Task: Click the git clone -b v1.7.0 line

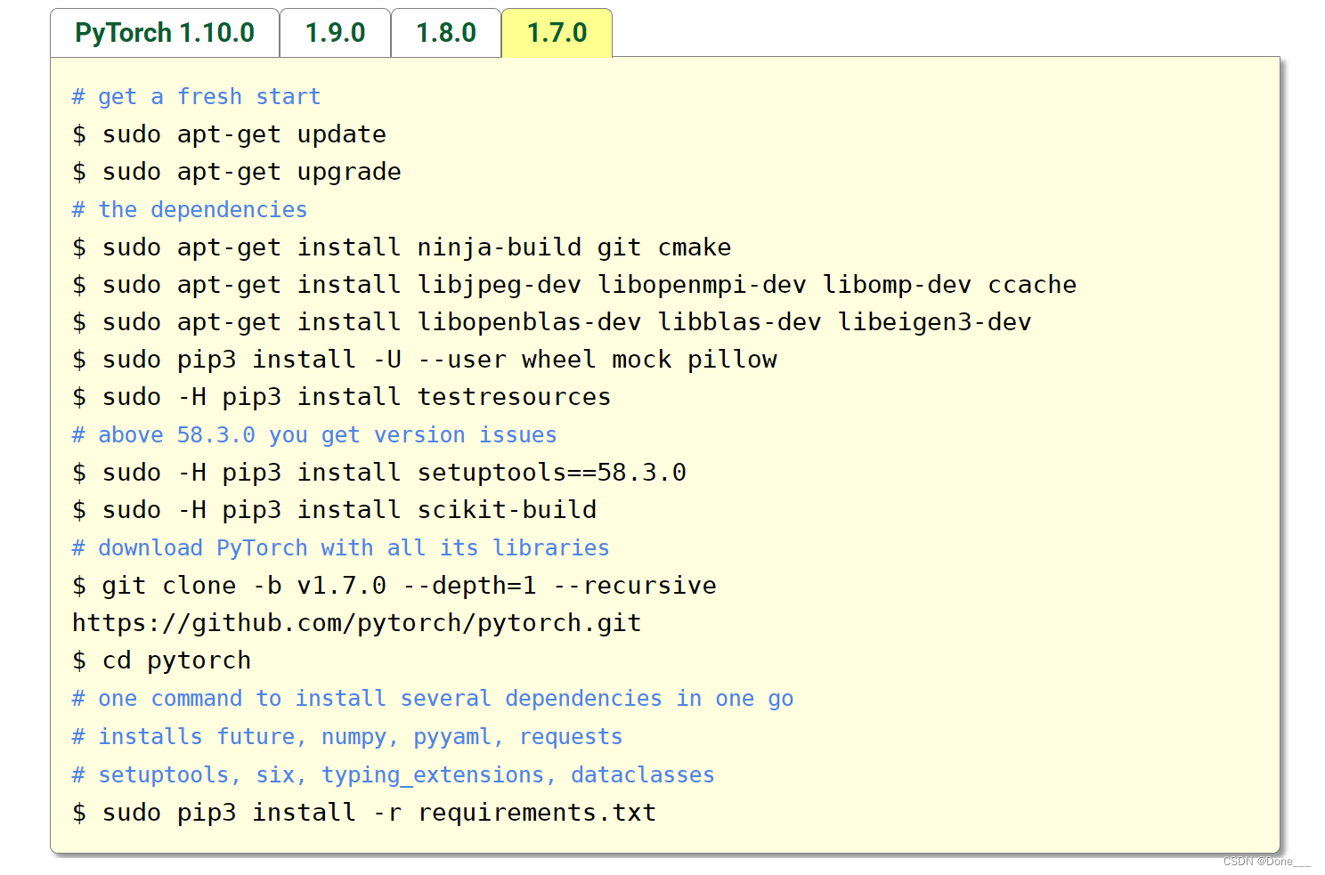Action: click(x=394, y=586)
